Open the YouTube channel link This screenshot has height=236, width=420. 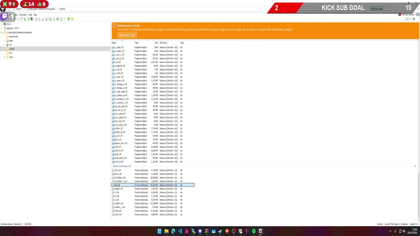(408, 15)
